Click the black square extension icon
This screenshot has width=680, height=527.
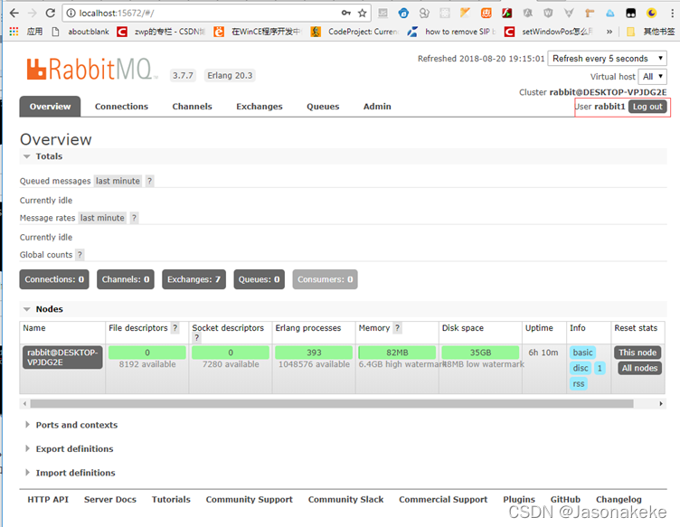pyautogui.click(x=630, y=13)
